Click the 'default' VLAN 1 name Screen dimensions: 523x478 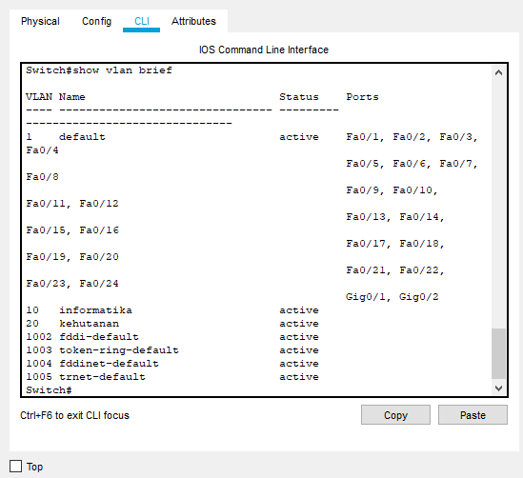click(x=82, y=137)
